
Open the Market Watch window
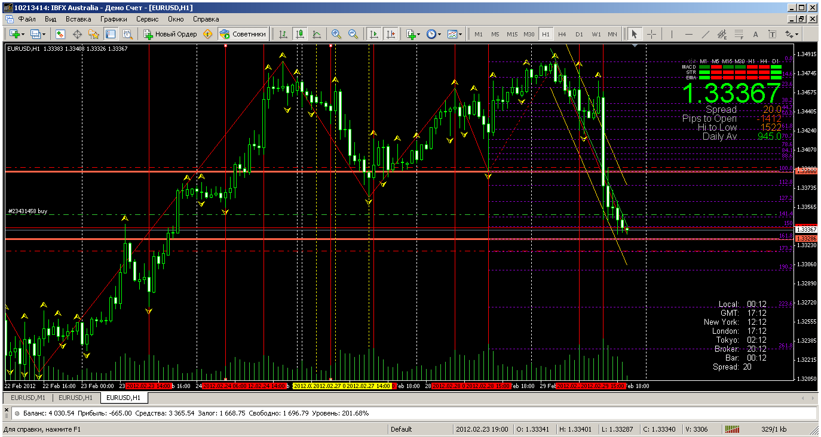pos(60,34)
